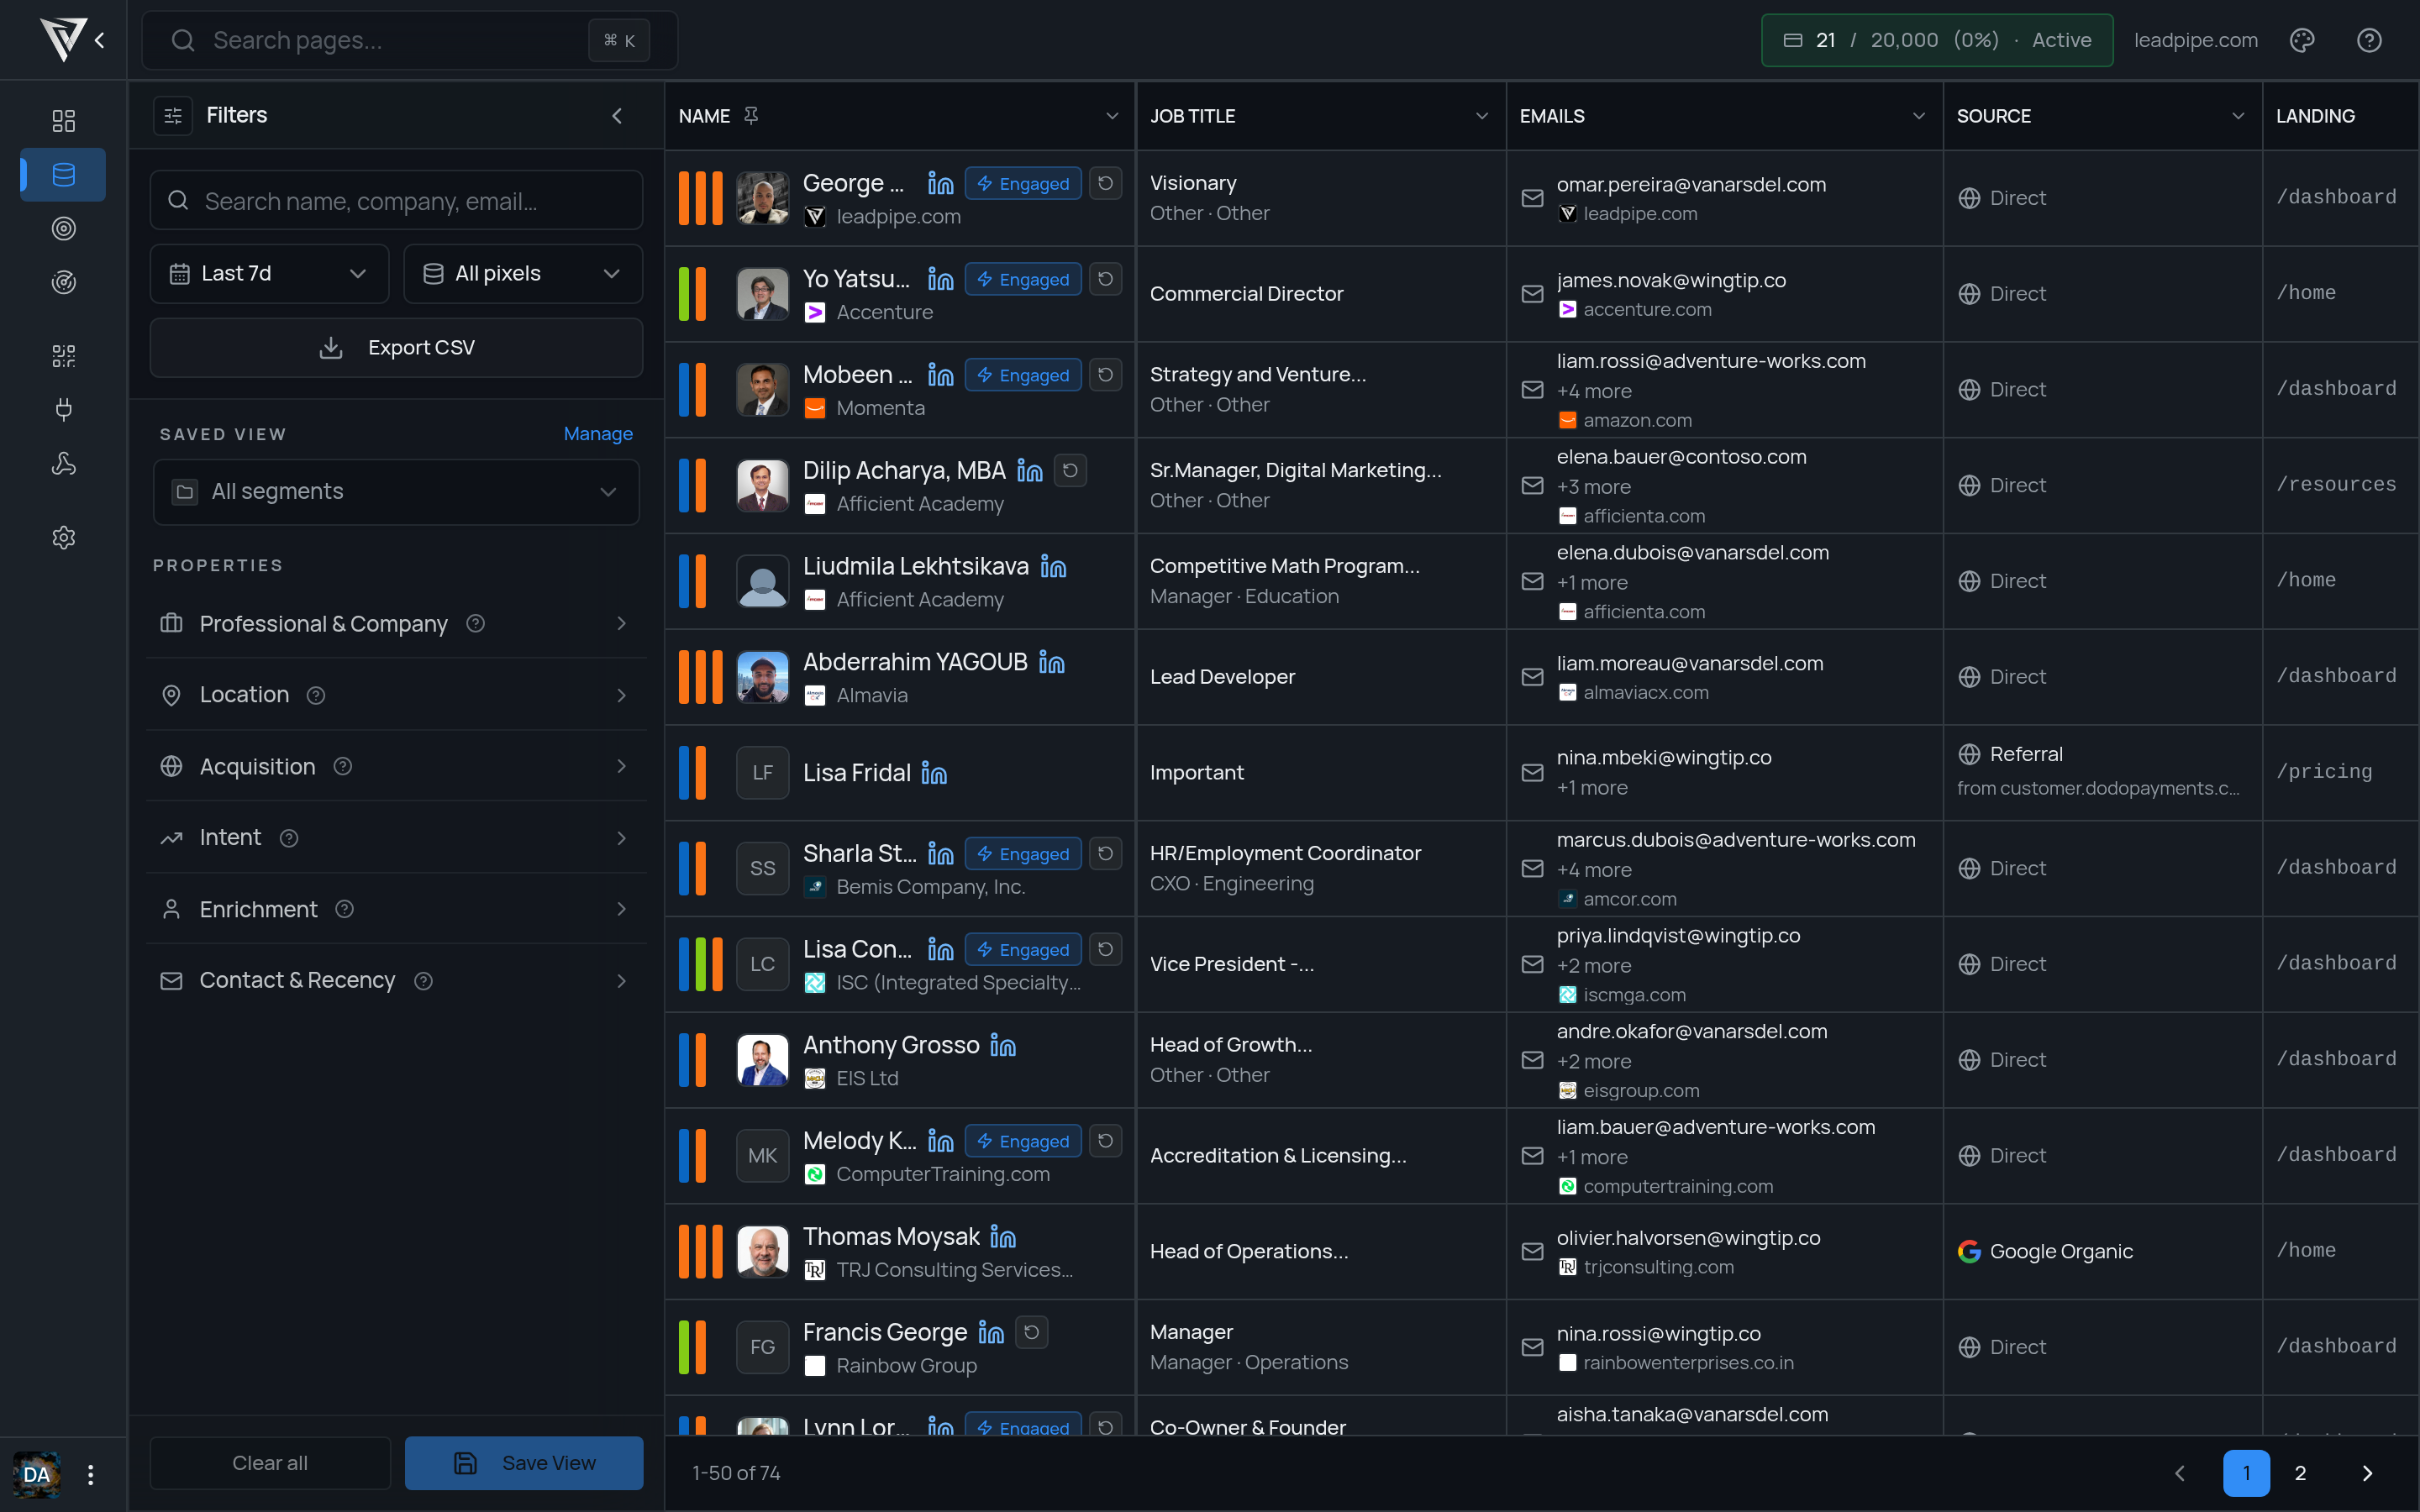
Task: Open the account menu three-dots icon
Action: (x=90, y=1474)
